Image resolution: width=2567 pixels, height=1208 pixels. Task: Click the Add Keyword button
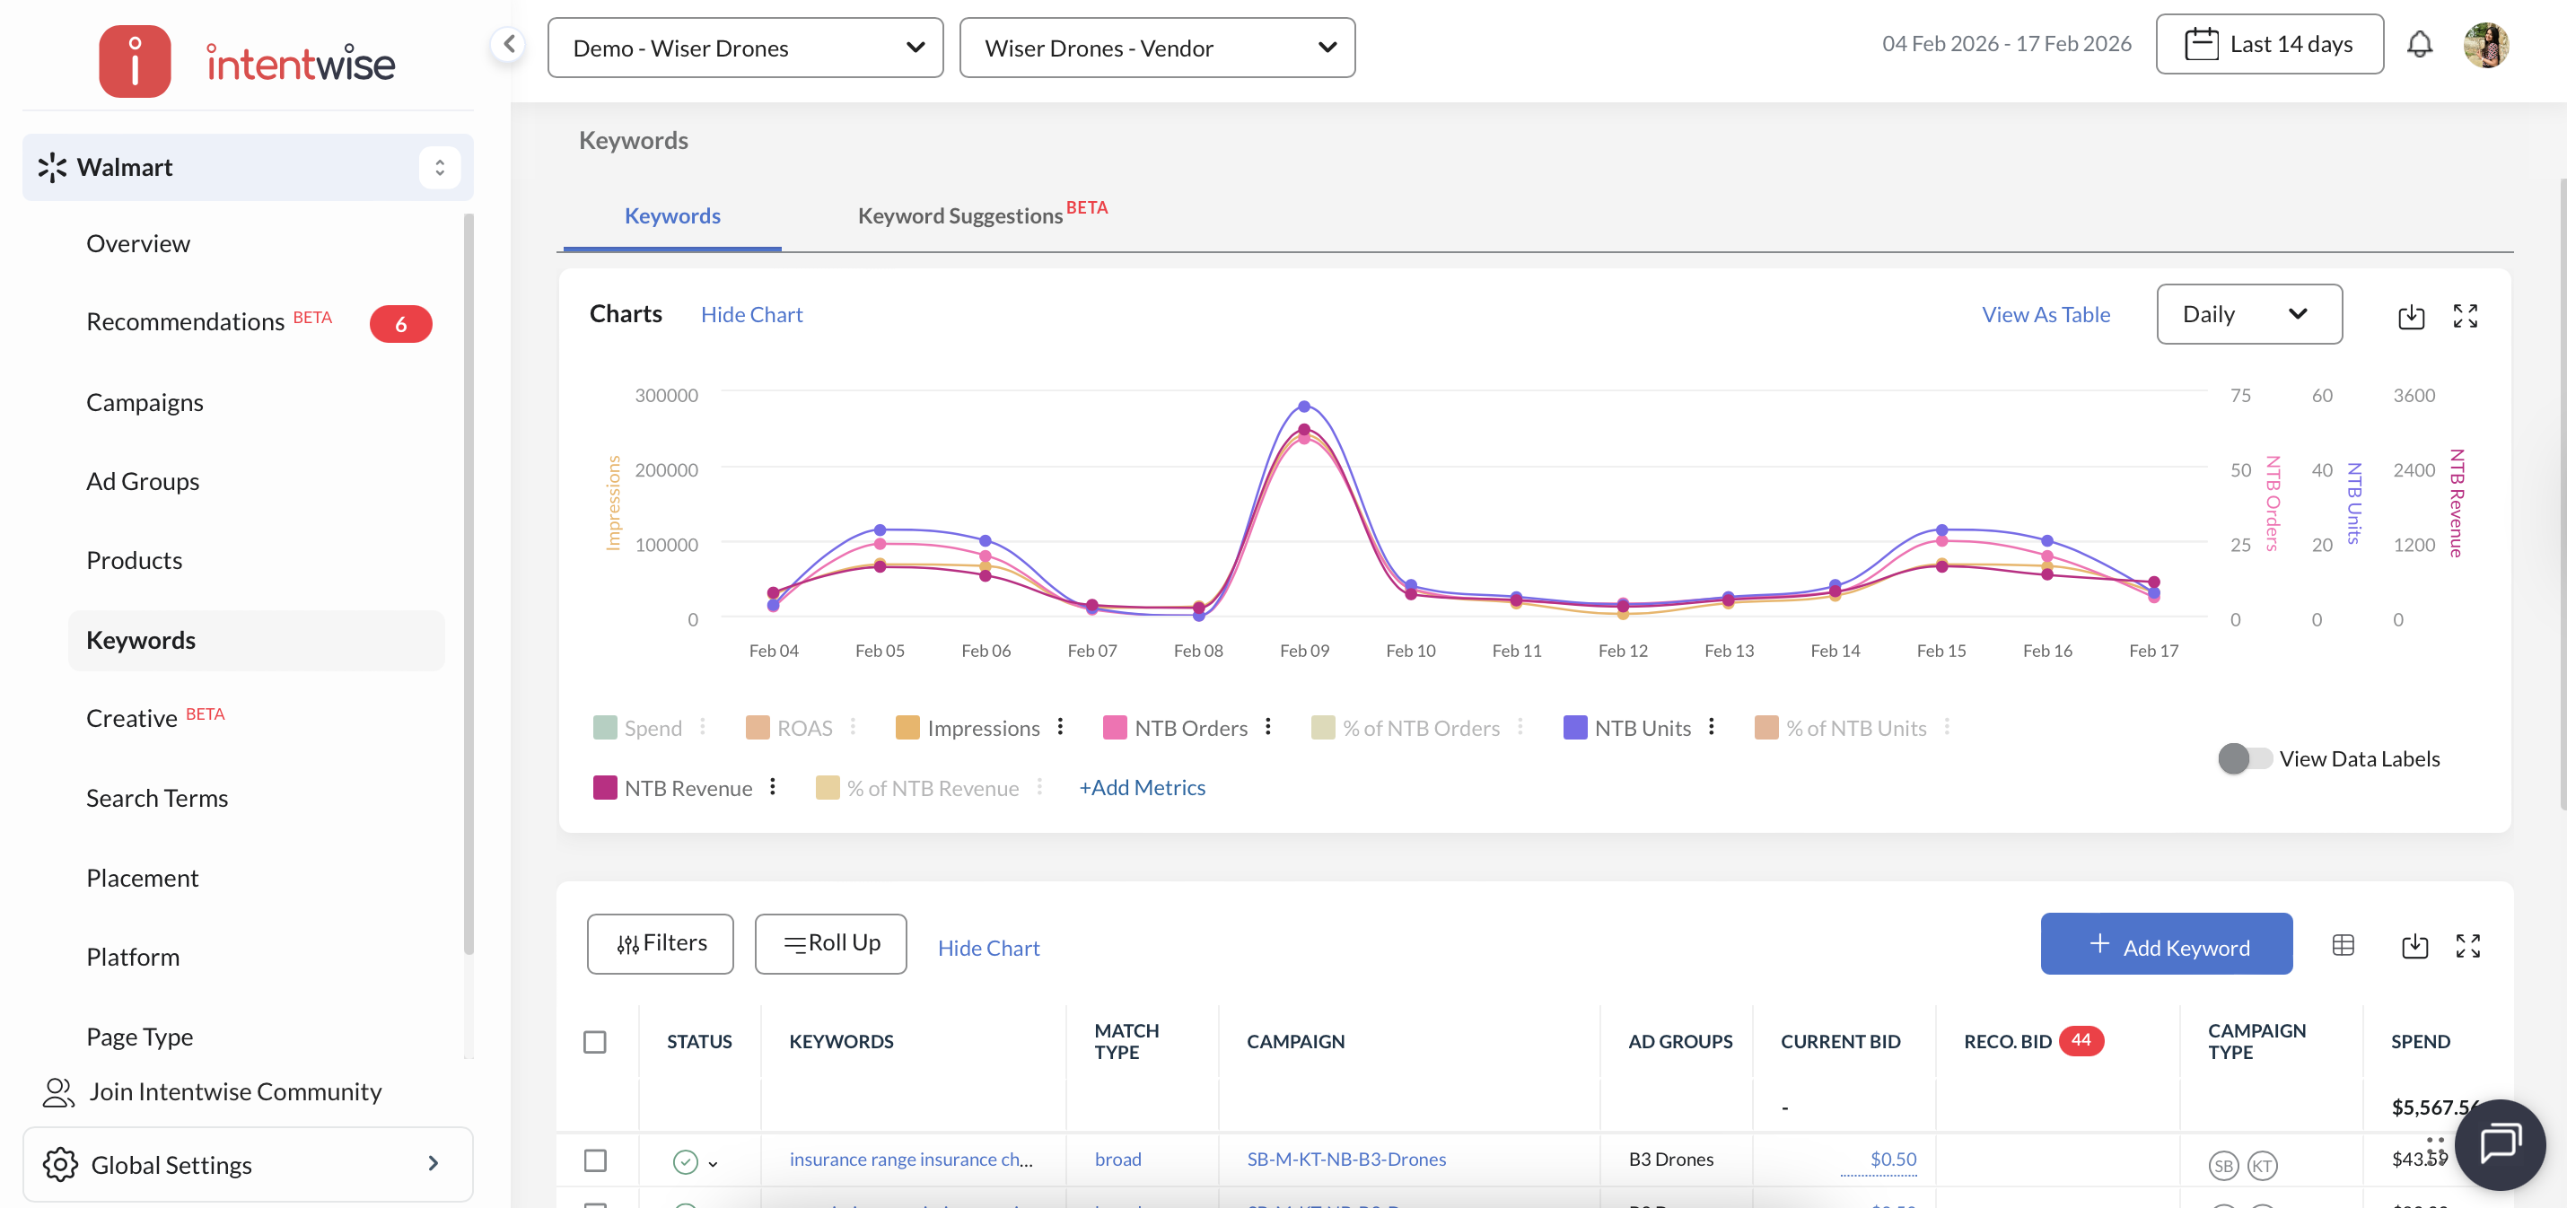[x=2166, y=945]
